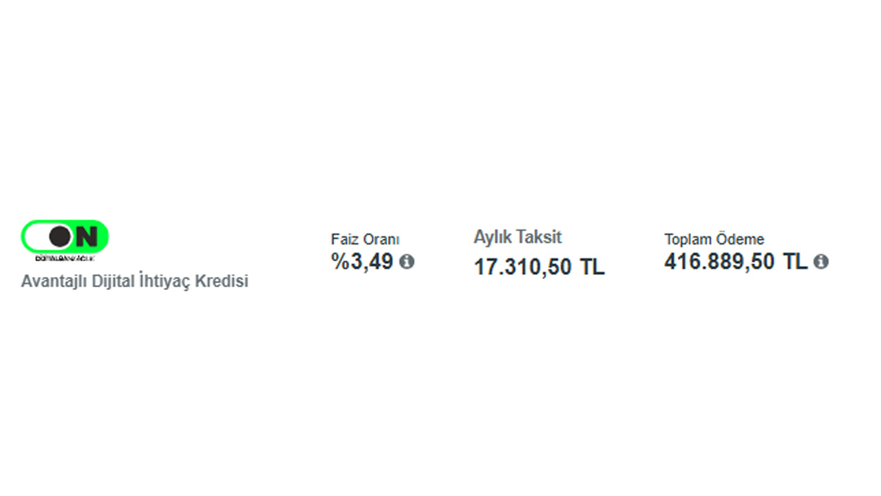Click the word Ödeme in total label
Viewport: 881px width, 496px height.
[x=741, y=240]
